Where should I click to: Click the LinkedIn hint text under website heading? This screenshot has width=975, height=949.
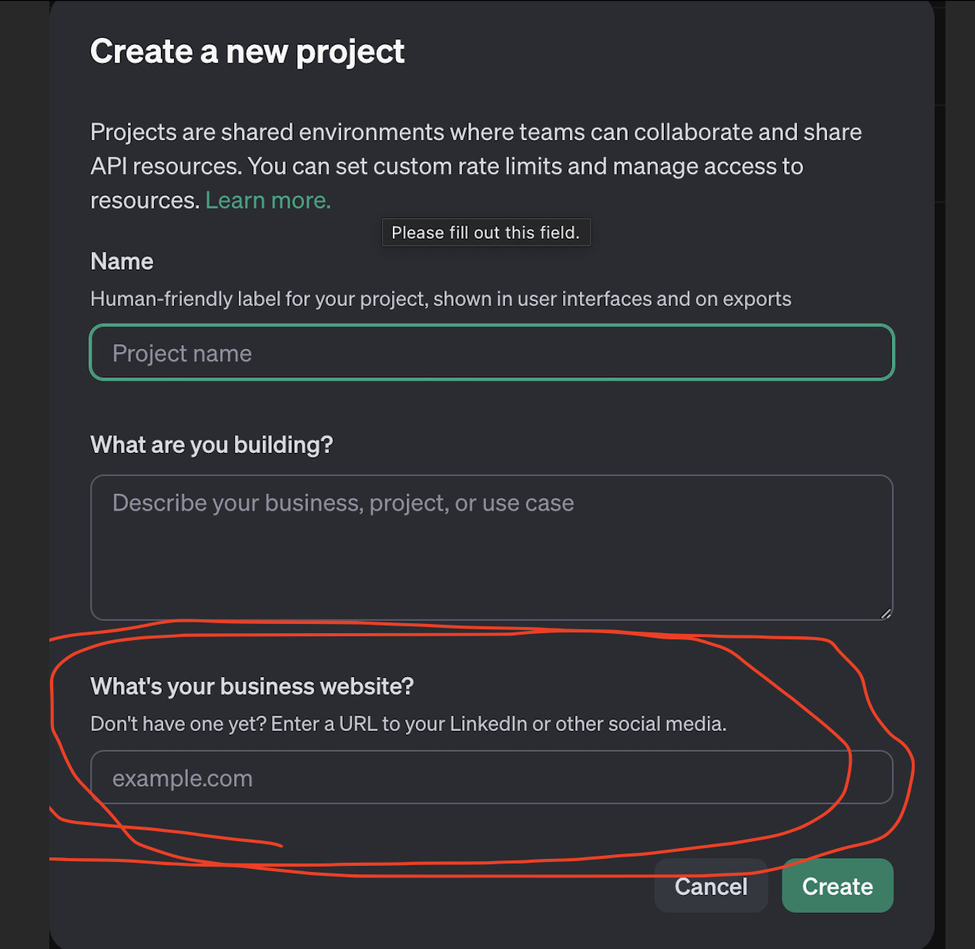pyautogui.click(x=408, y=723)
